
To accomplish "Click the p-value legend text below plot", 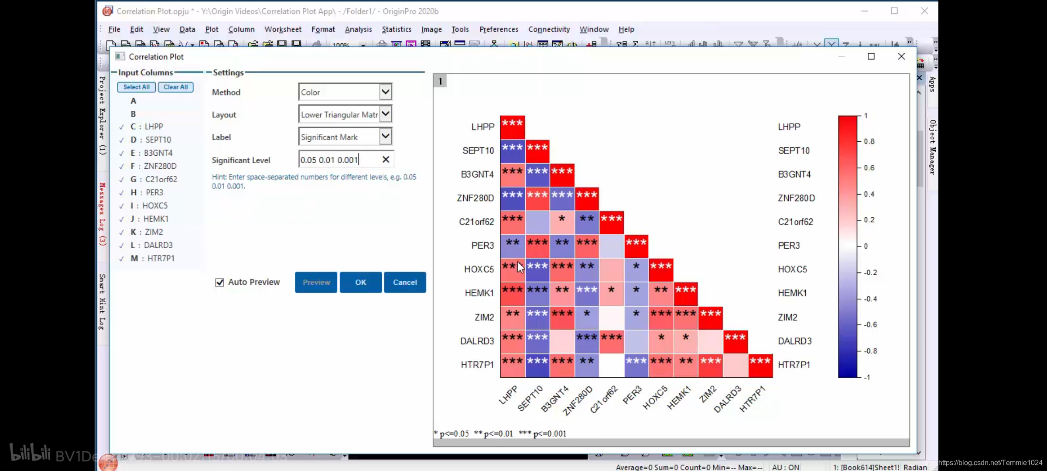I will (500, 433).
